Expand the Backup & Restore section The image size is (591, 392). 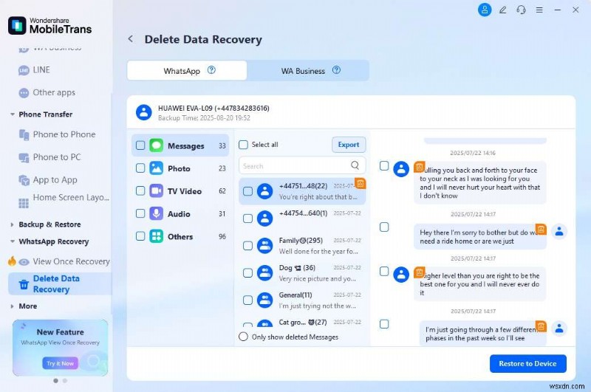13,224
